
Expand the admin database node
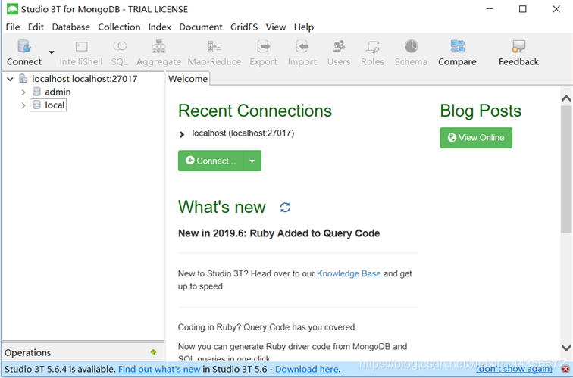click(23, 92)
